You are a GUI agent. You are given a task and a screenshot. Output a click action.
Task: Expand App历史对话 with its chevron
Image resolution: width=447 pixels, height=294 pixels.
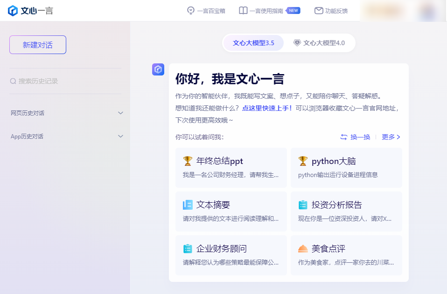[120, 137]
